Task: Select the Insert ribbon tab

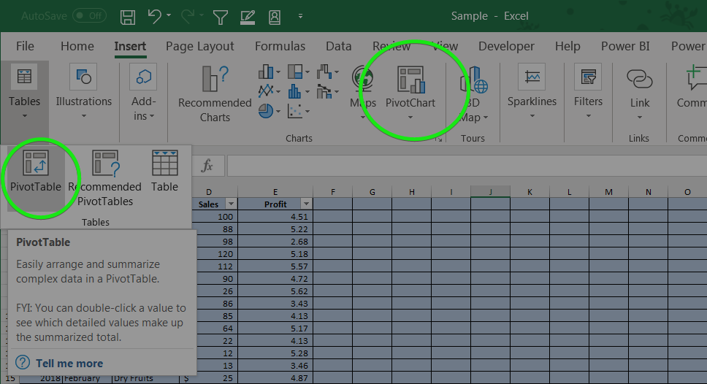Action: pos(130,46)
